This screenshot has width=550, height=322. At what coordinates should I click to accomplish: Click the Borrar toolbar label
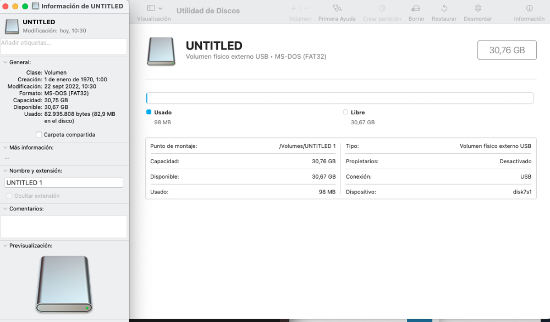416,19
